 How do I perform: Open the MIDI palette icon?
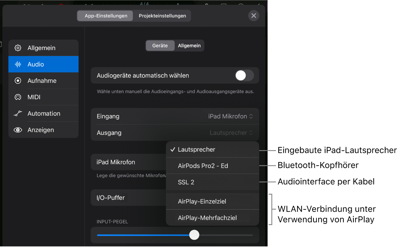(x=18, y=97)
